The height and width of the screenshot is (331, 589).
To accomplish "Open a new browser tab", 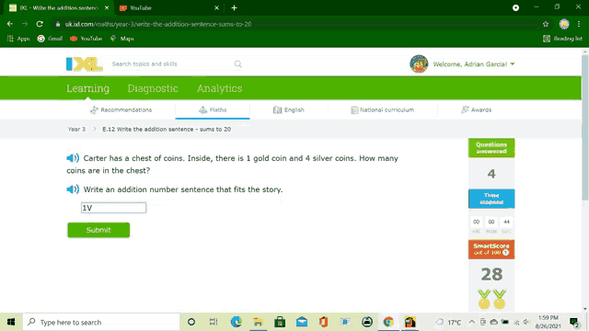I will (234, 8).
